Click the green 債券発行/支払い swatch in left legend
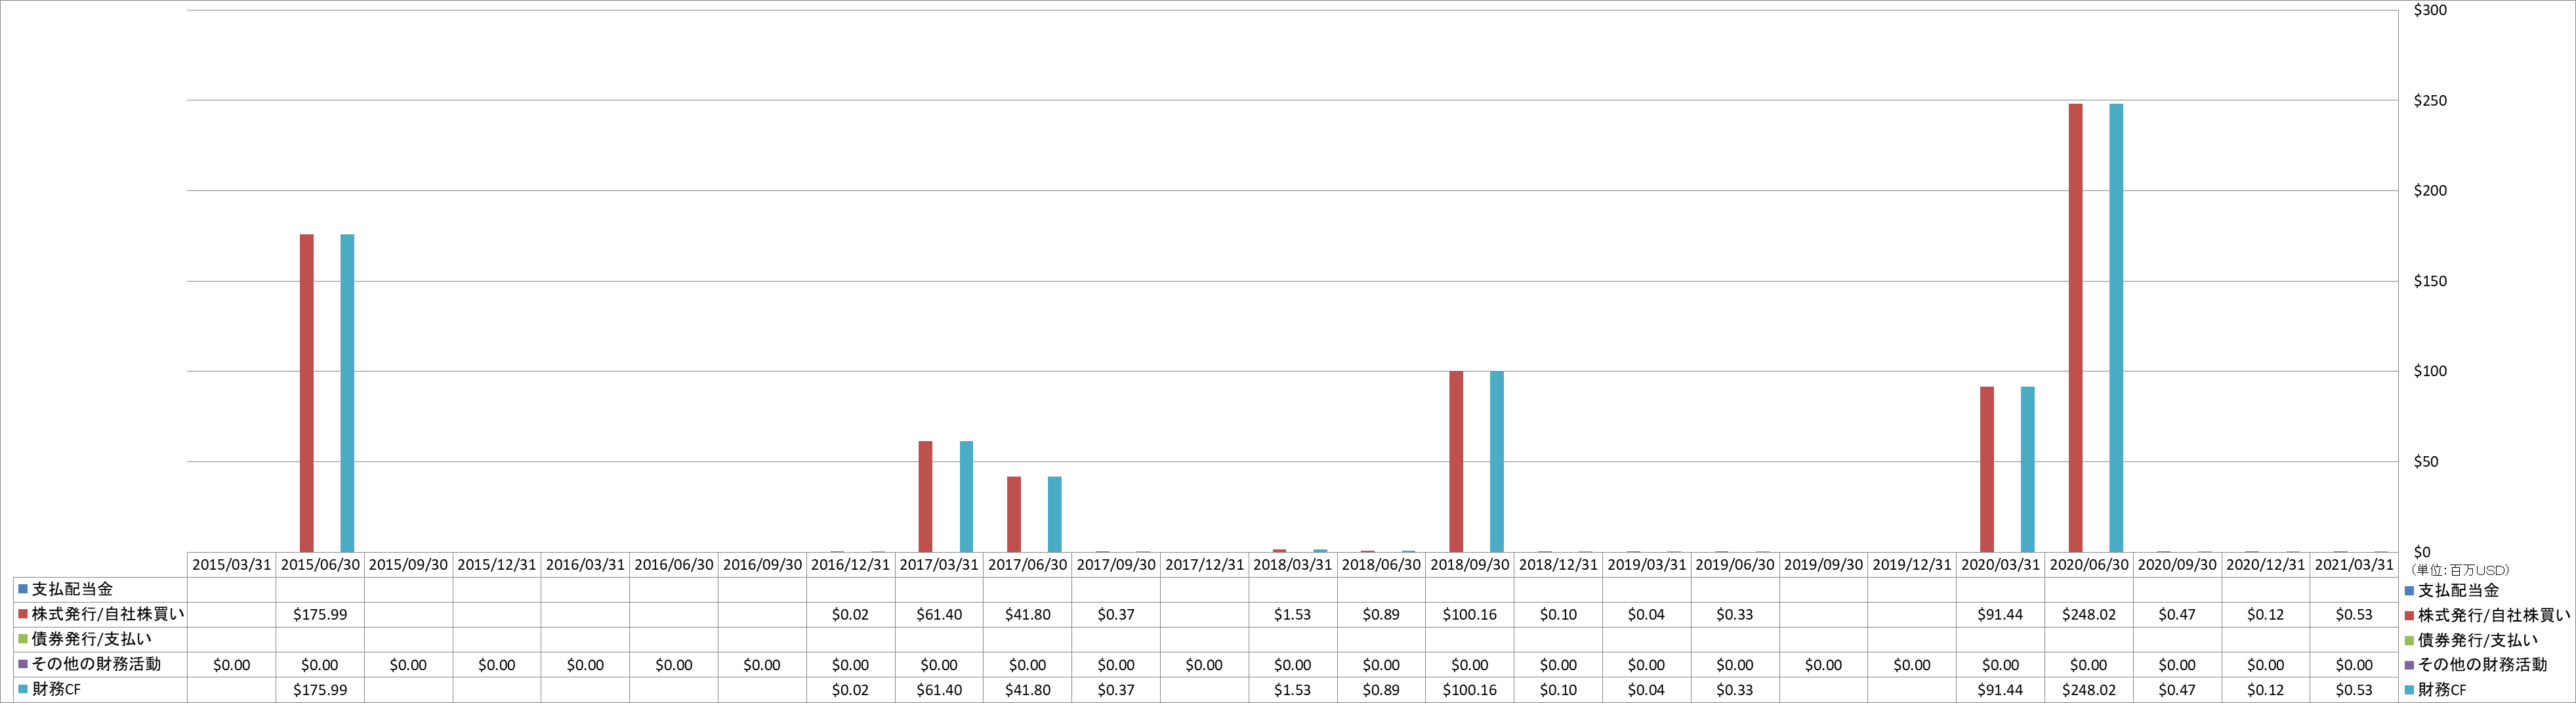This screenshot has height=703, width=2576. pyautogui.click(x=22, y=639)
